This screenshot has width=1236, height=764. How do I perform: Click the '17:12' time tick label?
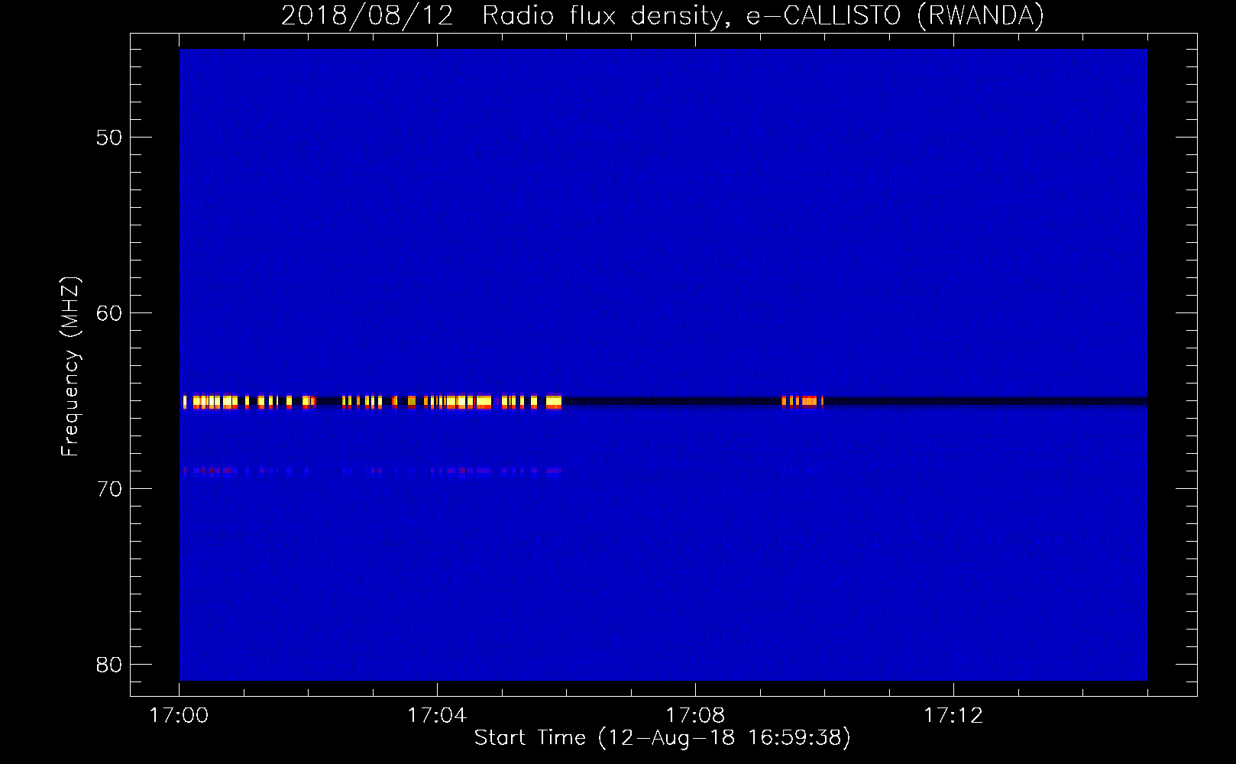pyautogui.click(x=953, y=716)
